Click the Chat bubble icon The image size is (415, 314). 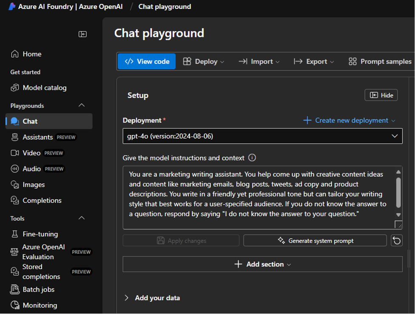click(15, 121)
